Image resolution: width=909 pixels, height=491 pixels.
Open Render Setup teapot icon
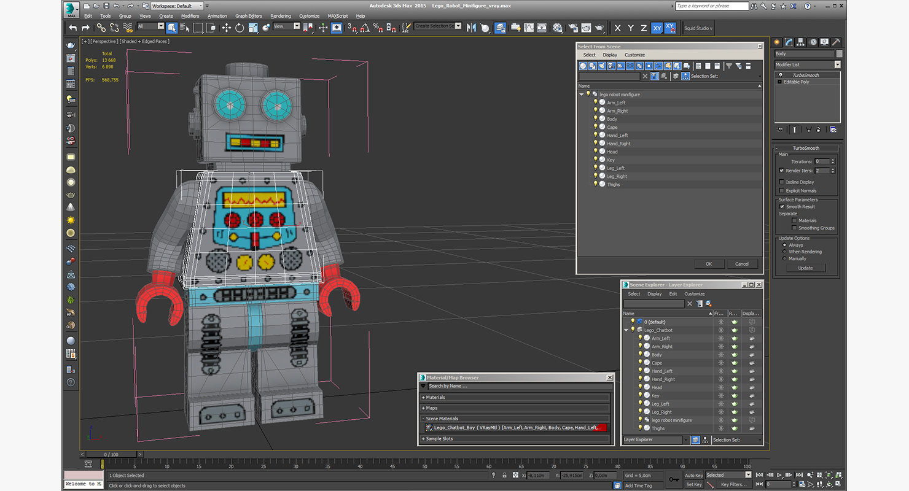point(572,28)
